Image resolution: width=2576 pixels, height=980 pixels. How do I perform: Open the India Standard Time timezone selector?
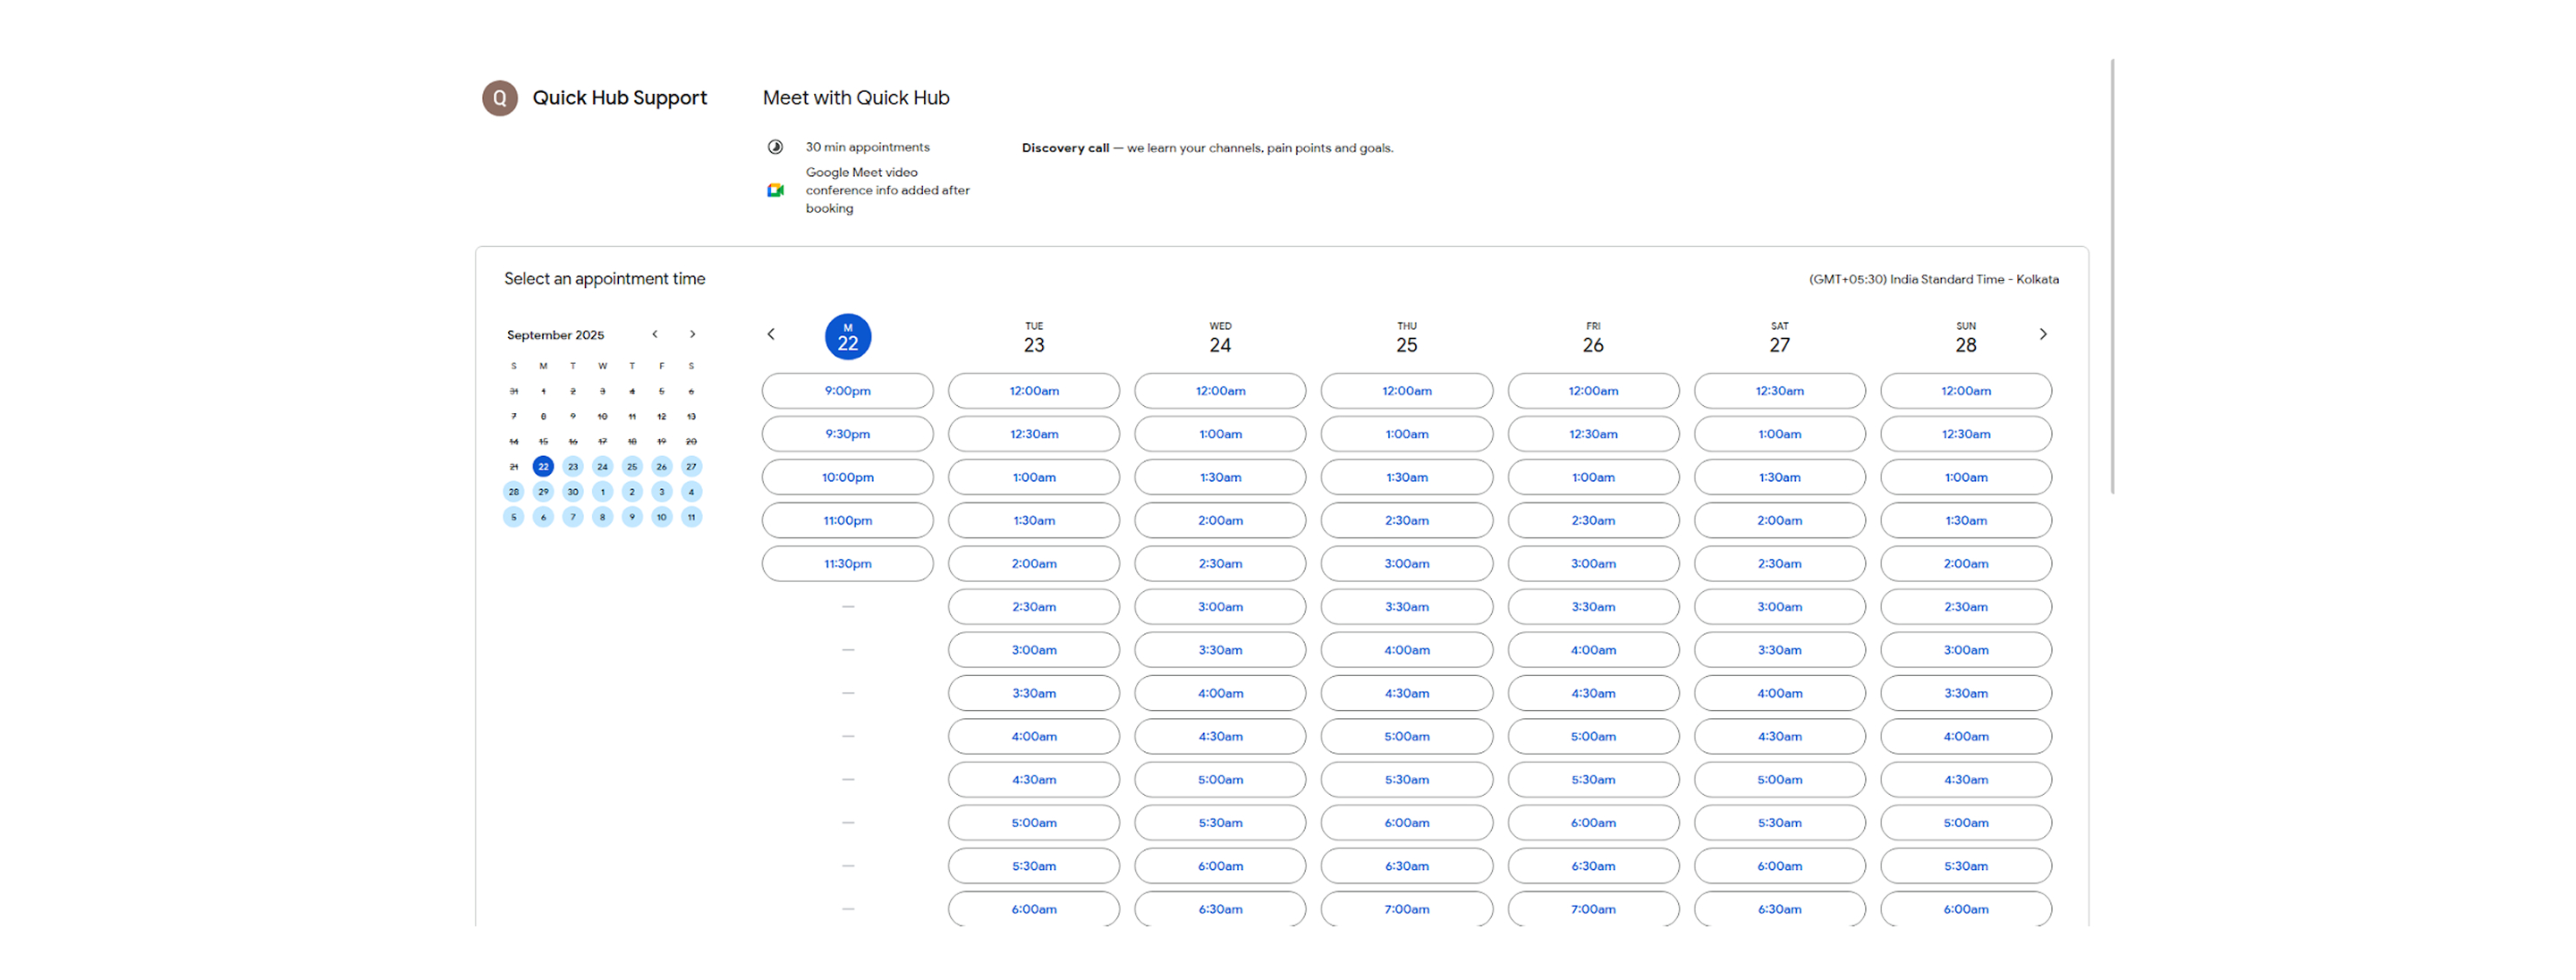1933,280
